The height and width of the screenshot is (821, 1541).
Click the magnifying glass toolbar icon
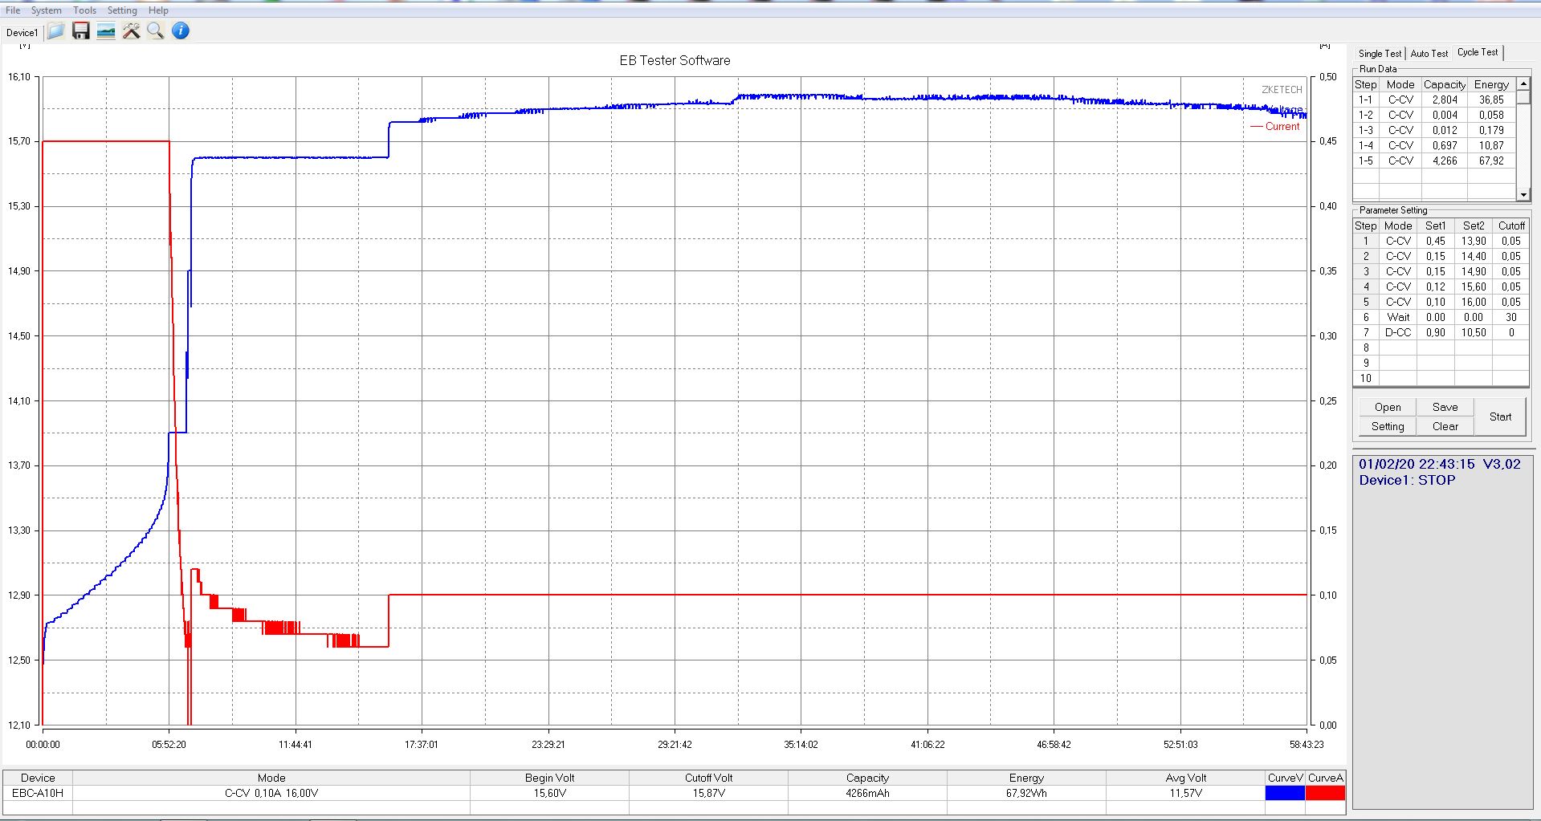(156, 31)
